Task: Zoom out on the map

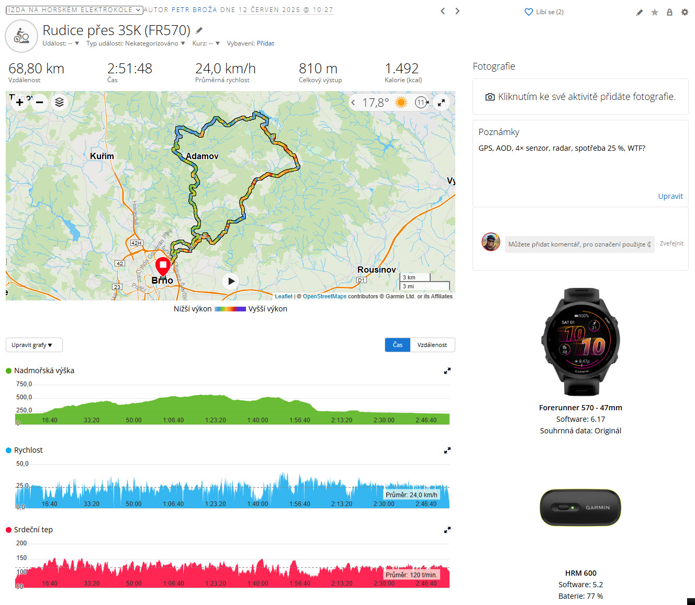Action: click(x=39, y=102)
